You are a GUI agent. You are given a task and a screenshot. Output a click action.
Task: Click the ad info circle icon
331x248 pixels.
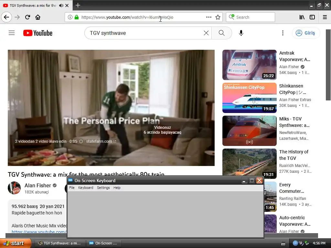81,141
